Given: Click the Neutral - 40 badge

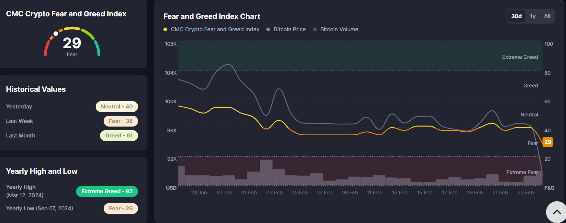Looking at the screenshot, I should pos(117,107).
